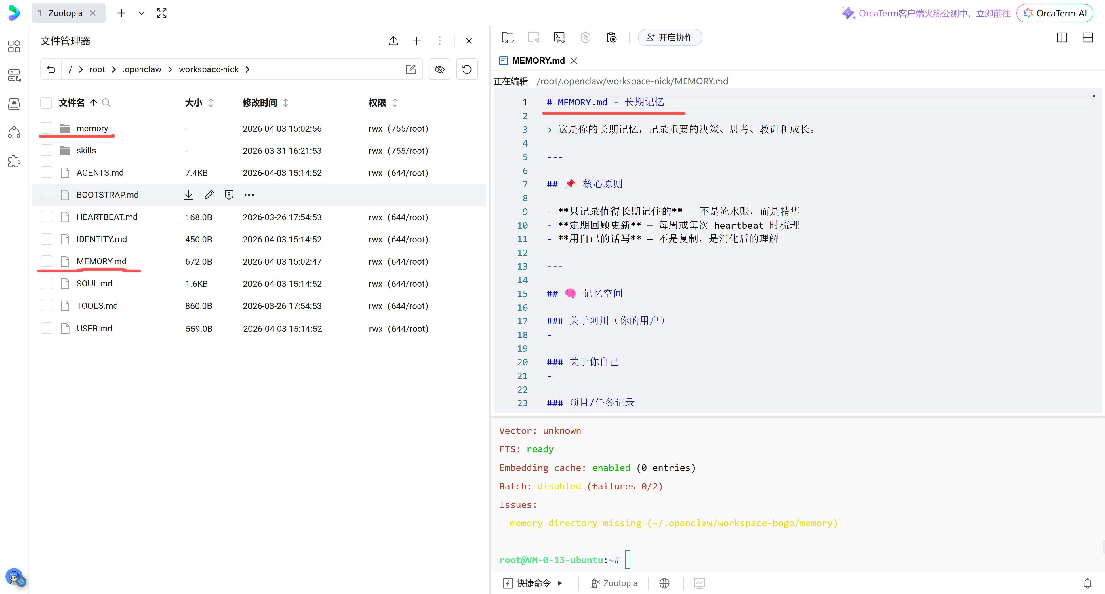1105x594 pixels.
Task: Check the AGENTS.md checkbox
Action: click(x=46, y=172)
